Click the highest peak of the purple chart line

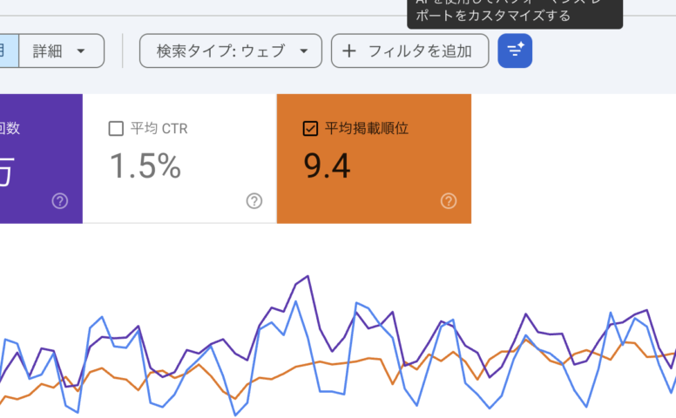[308, 277]
